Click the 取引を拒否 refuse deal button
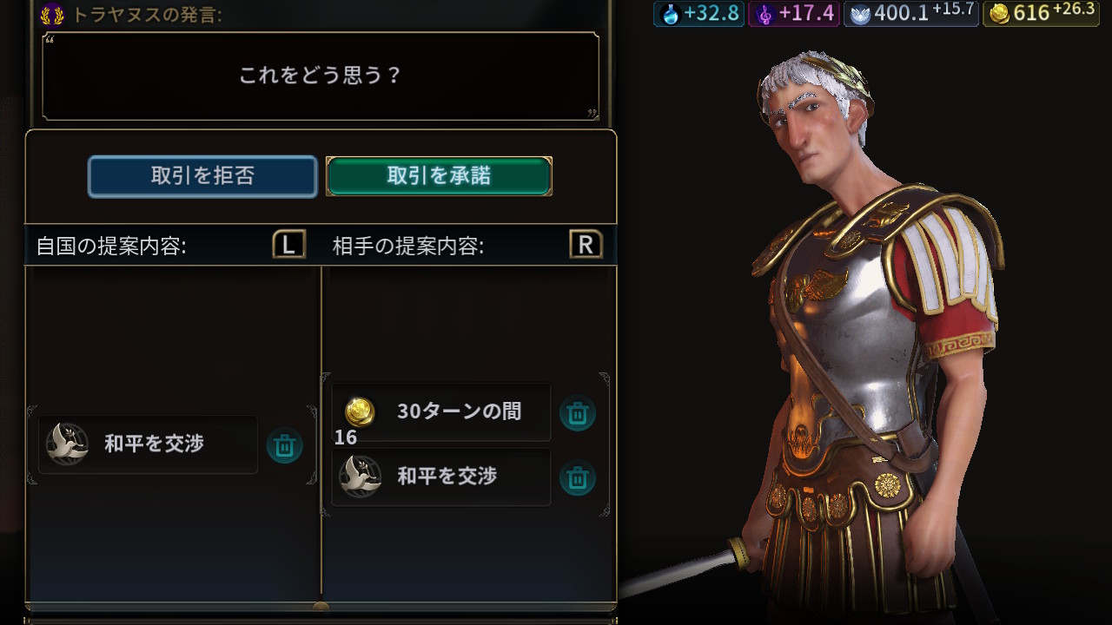The height and width of the screenshot is (625, 1112). [202, 176]
